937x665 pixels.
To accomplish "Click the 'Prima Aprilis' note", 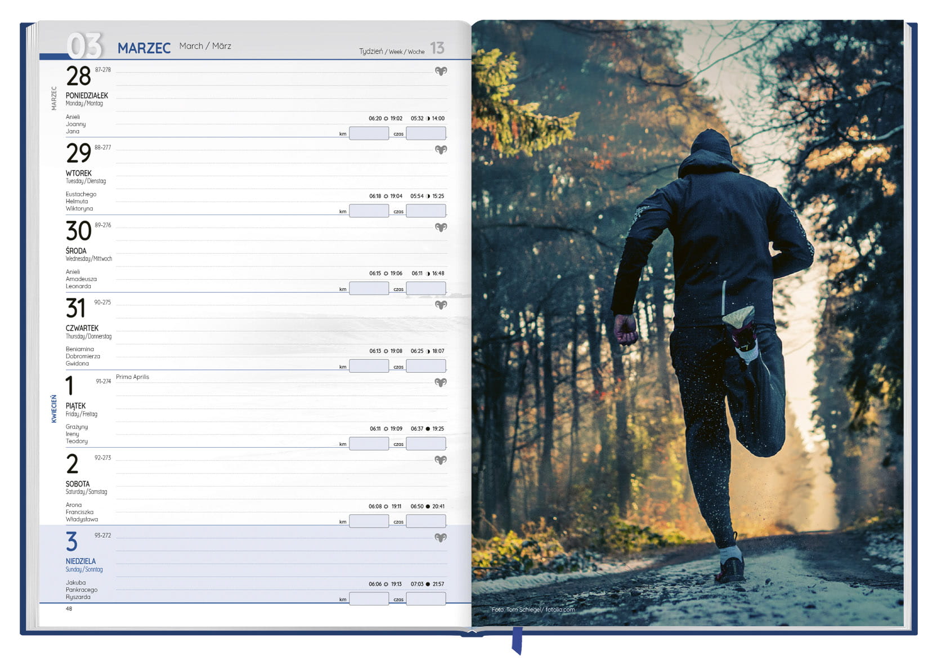I will tap(132, 377).
